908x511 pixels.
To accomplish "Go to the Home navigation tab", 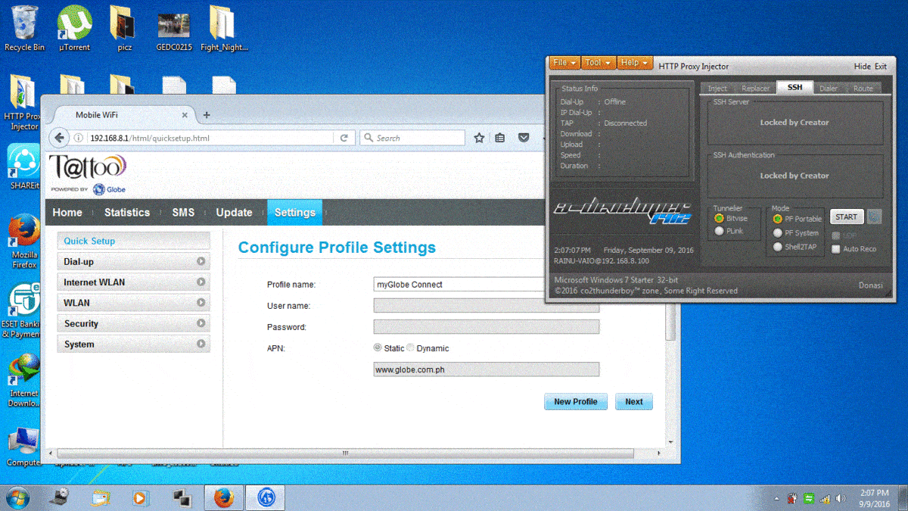I will (67, 213).
